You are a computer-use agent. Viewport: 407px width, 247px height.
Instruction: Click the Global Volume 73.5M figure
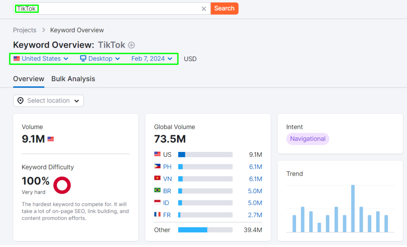[x=170, y=139]
